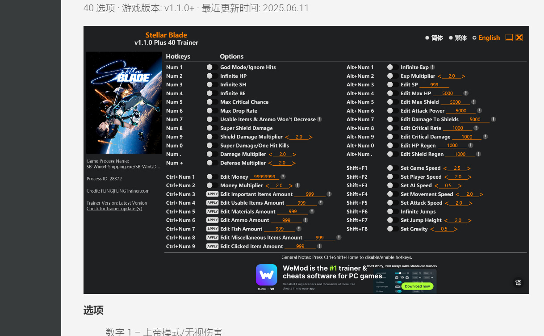Apply Edit Materials Amount
This screenshot has width=544, height=336.
coord(212,211)
